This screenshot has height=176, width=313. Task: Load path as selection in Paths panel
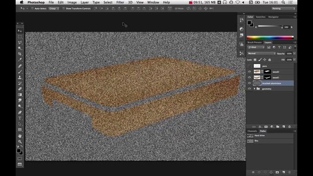click(x=265, y=172)
